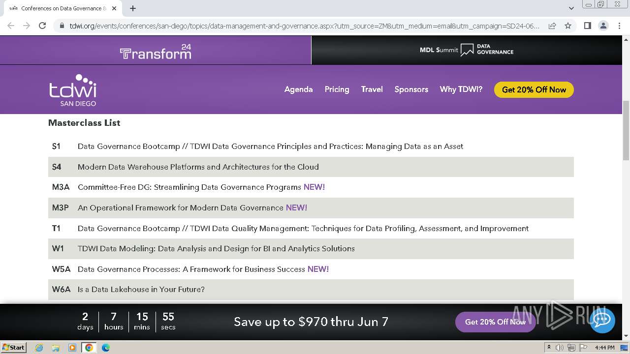Open W6A Is a Data Lakehouse masterclass
This screenshot has width=630, height=354.
click(141, 290)
